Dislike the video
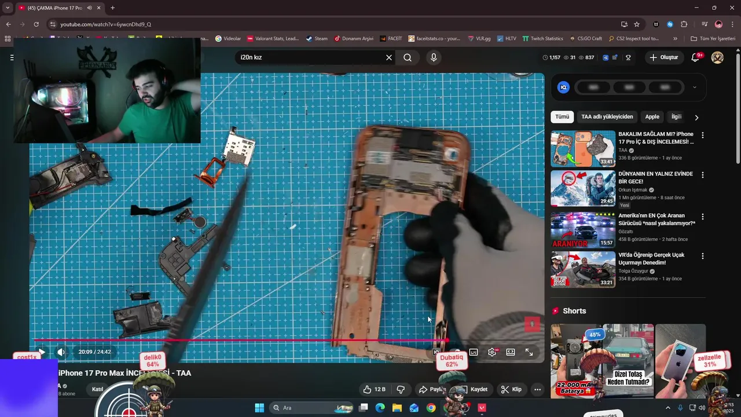The width and height of the screenshot is (741, 417). (x=401, y=389)
